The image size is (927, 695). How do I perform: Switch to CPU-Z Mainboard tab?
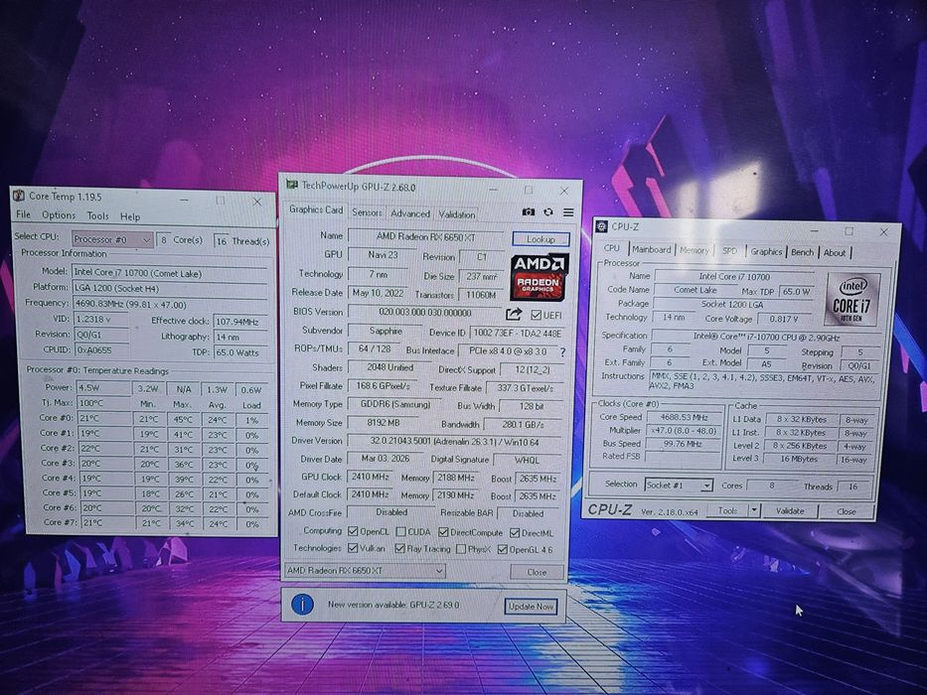(x=652, y=249)
